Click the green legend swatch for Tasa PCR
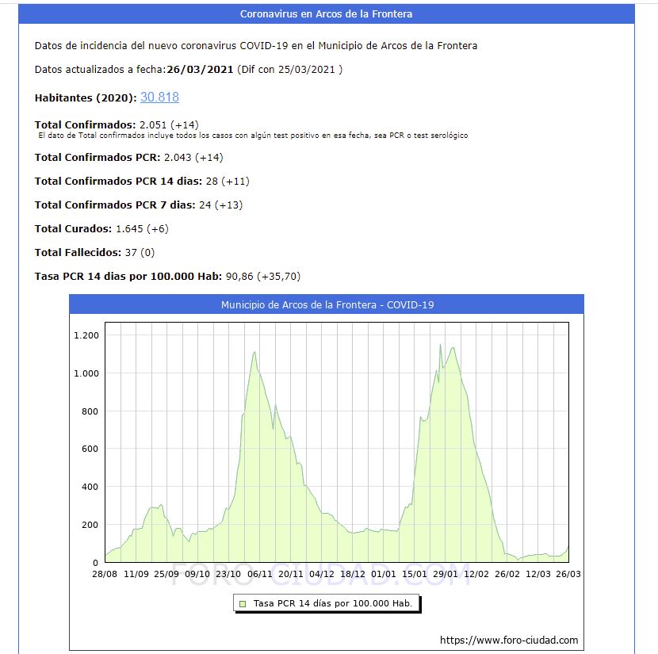Screen dimensions: 658x654 pos(242,603)
